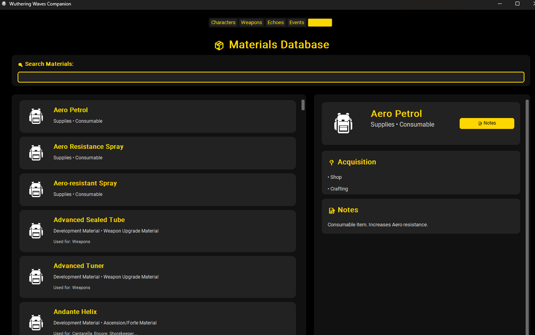The image size is (535, 335).
Task: Open the Echoes tab
Action: tap(276, 23)
